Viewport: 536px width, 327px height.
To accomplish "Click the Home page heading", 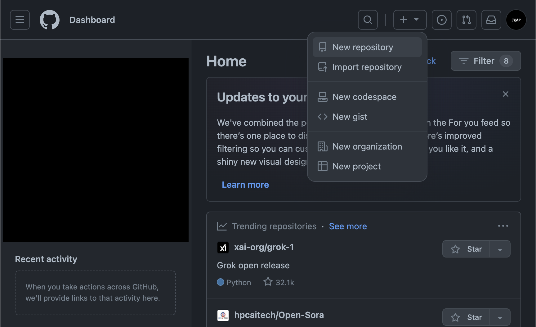I will pyautogui.click(x=226, y=61).
